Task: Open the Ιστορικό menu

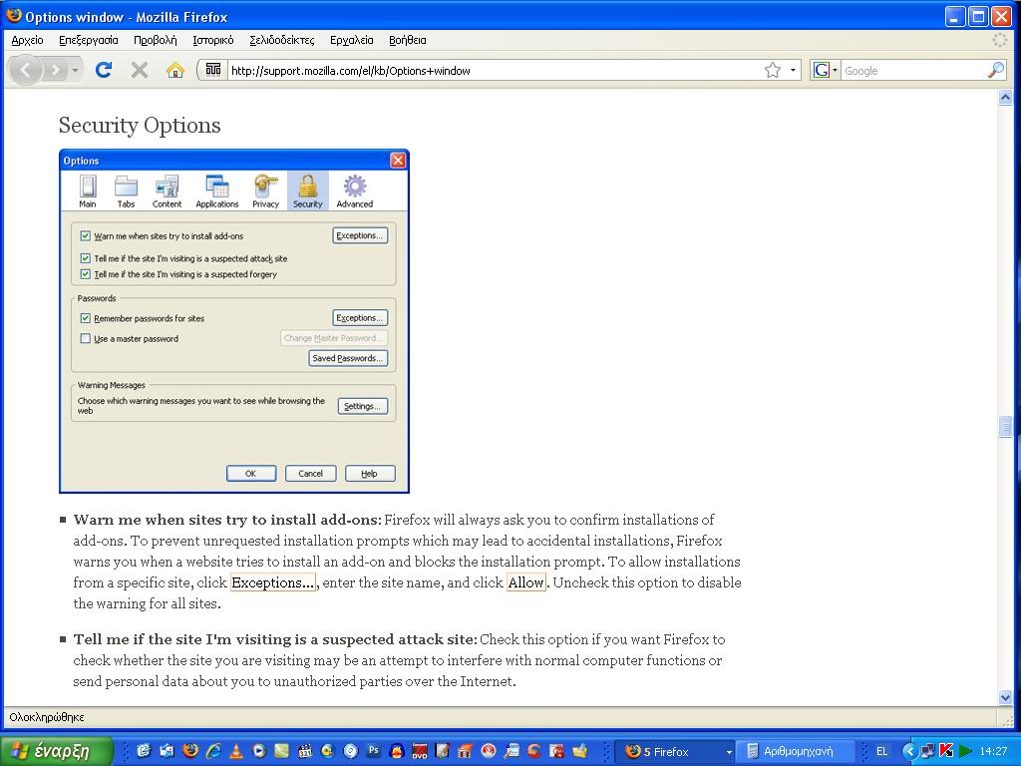Action: tap(213, 40)
